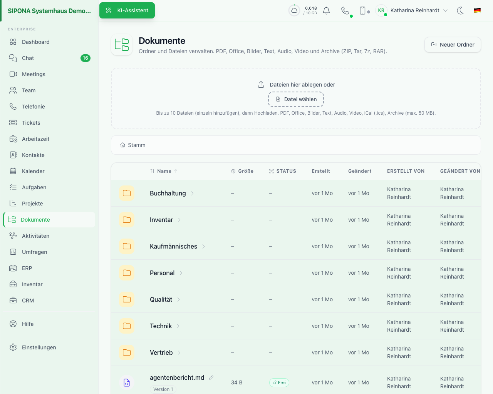
Task: Click the Inventar icon in sidebar
Action: 13,284
